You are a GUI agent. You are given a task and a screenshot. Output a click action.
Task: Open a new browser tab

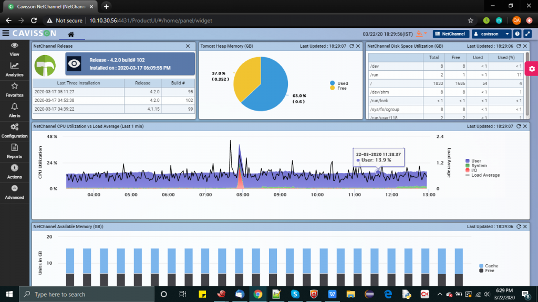106,6
